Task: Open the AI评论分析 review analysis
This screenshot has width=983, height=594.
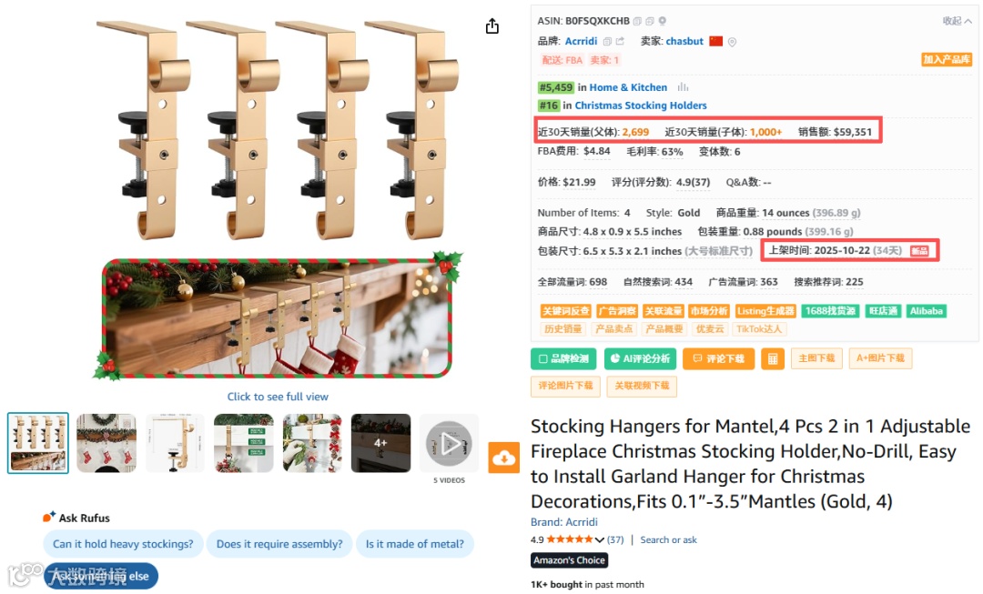Action: coord(640,358)
